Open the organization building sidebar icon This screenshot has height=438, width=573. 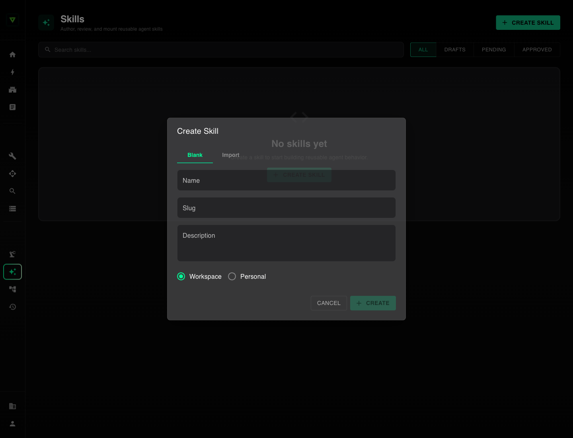point(12,406)
